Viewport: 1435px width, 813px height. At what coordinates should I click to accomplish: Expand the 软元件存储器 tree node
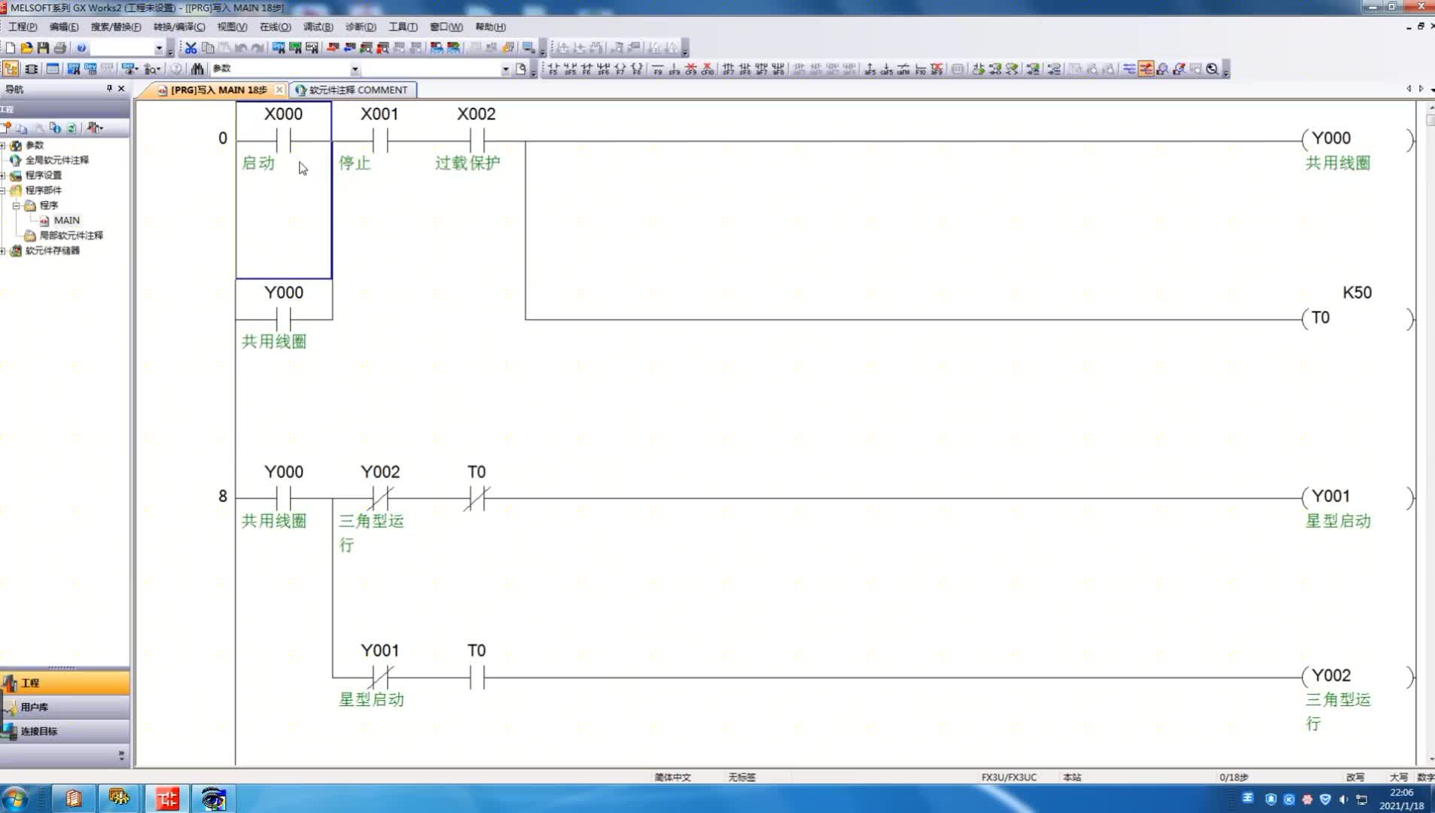click(3, 251)
